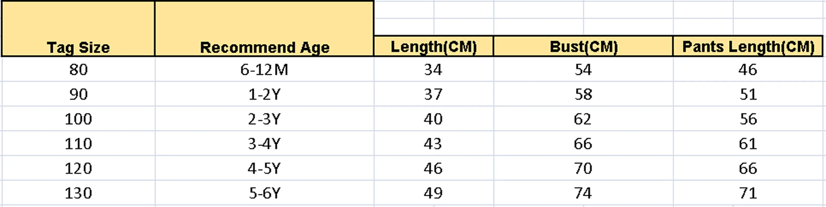Select the 3-4Y age cell
Screen dimensions: 826x207
264,143
